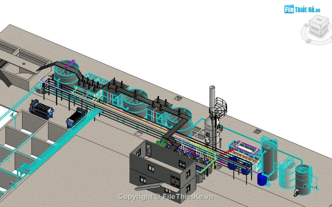Click the FileThietKe.vn copyright watermark text

[166, 197]
